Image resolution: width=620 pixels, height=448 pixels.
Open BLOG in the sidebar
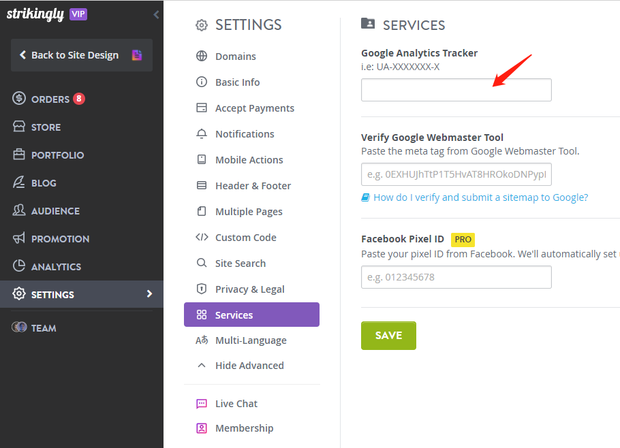coord(44,183)
